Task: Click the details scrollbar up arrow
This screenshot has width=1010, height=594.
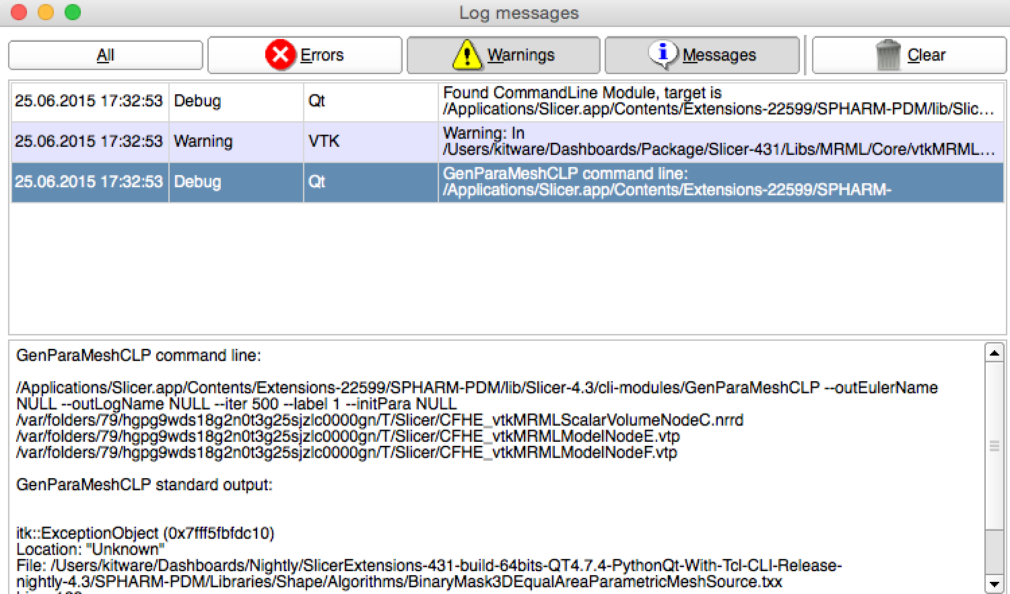Action: (x=994, y=352)
